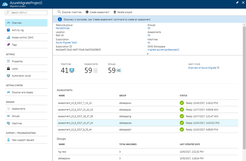Click the Search (Ctrl+/) input field

click(26, 13)
